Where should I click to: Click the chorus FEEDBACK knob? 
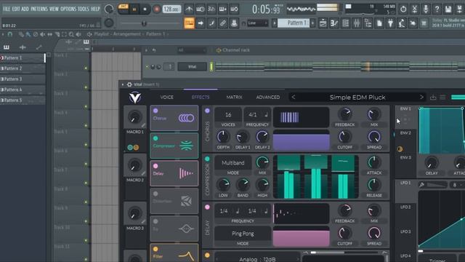point(345,114)
